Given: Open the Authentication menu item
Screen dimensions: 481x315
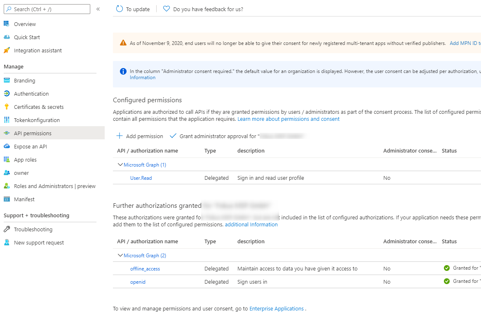Looking at the screenshot, I should [x=31, y=94].
